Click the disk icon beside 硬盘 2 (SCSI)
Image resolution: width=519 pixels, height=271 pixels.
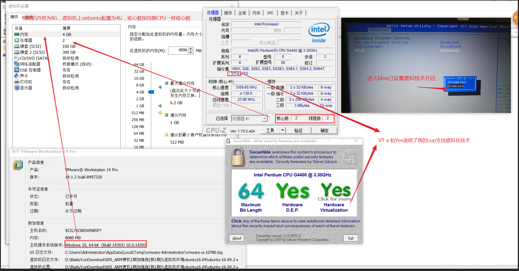coord(17,52)
